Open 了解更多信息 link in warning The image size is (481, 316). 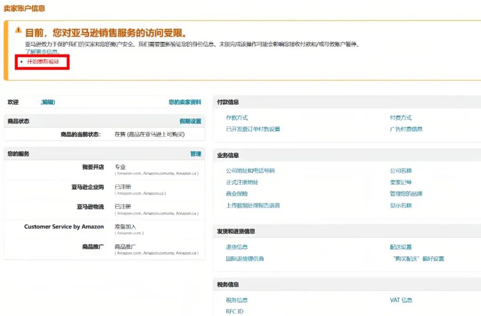click(x=42, y=52)
